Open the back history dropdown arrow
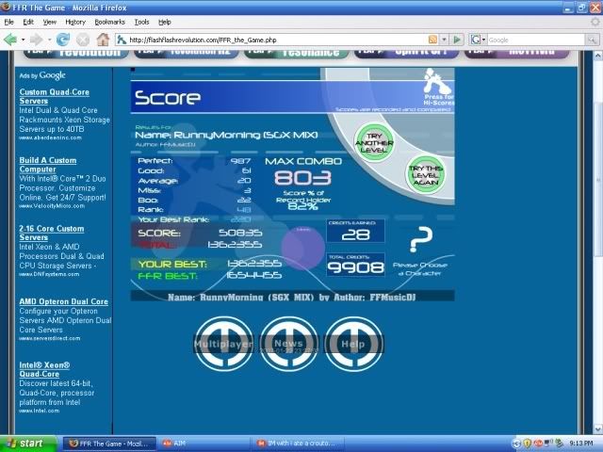This screenshot has height=452, width=603. (24, 40)
